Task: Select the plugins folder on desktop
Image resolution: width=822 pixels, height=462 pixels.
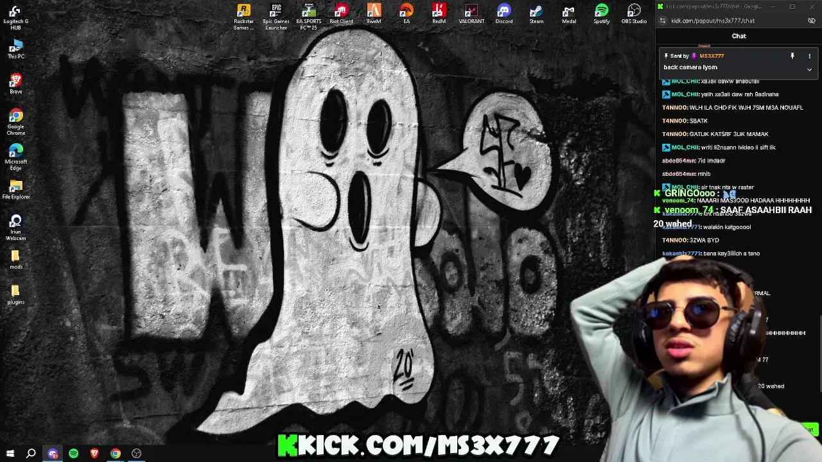Action: [16, 295]
